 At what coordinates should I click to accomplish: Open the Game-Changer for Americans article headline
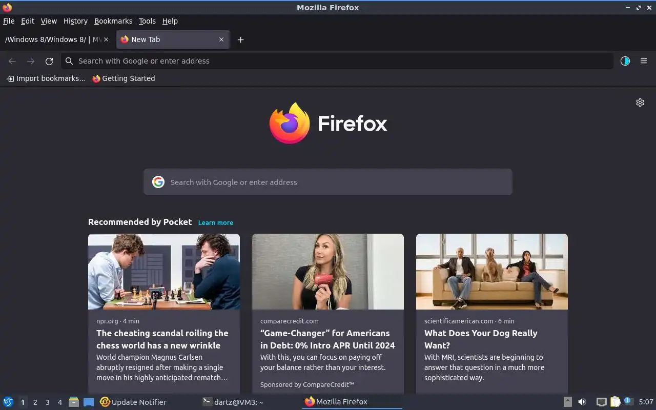[x=327, y=339]
